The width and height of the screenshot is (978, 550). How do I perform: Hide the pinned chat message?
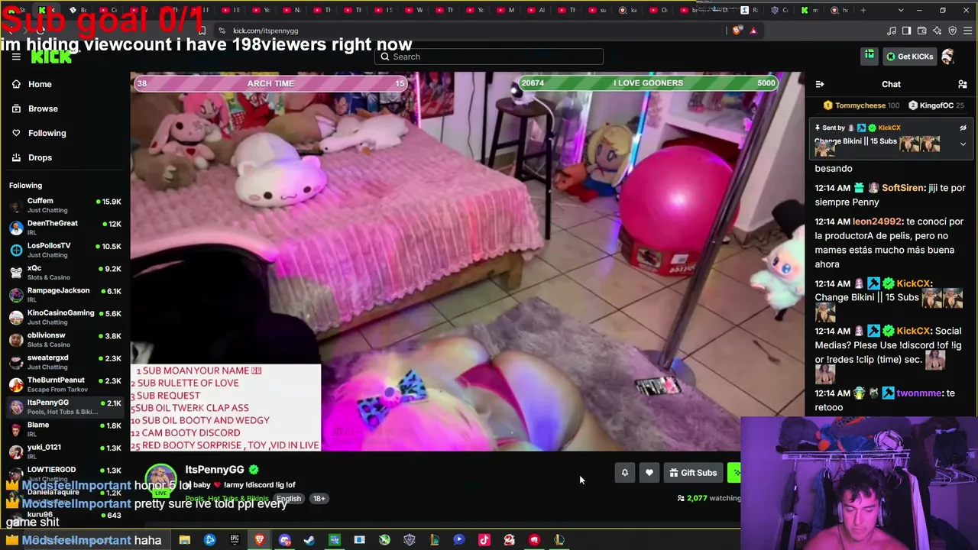pos(963,128)
